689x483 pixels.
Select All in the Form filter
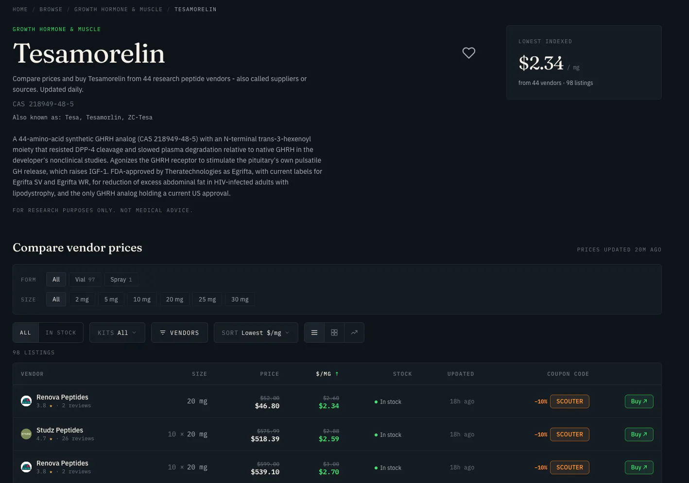click(x=56, y=280)
